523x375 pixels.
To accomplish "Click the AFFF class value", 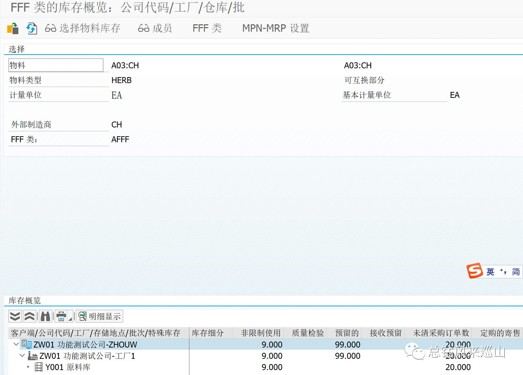I will [120, 139].
